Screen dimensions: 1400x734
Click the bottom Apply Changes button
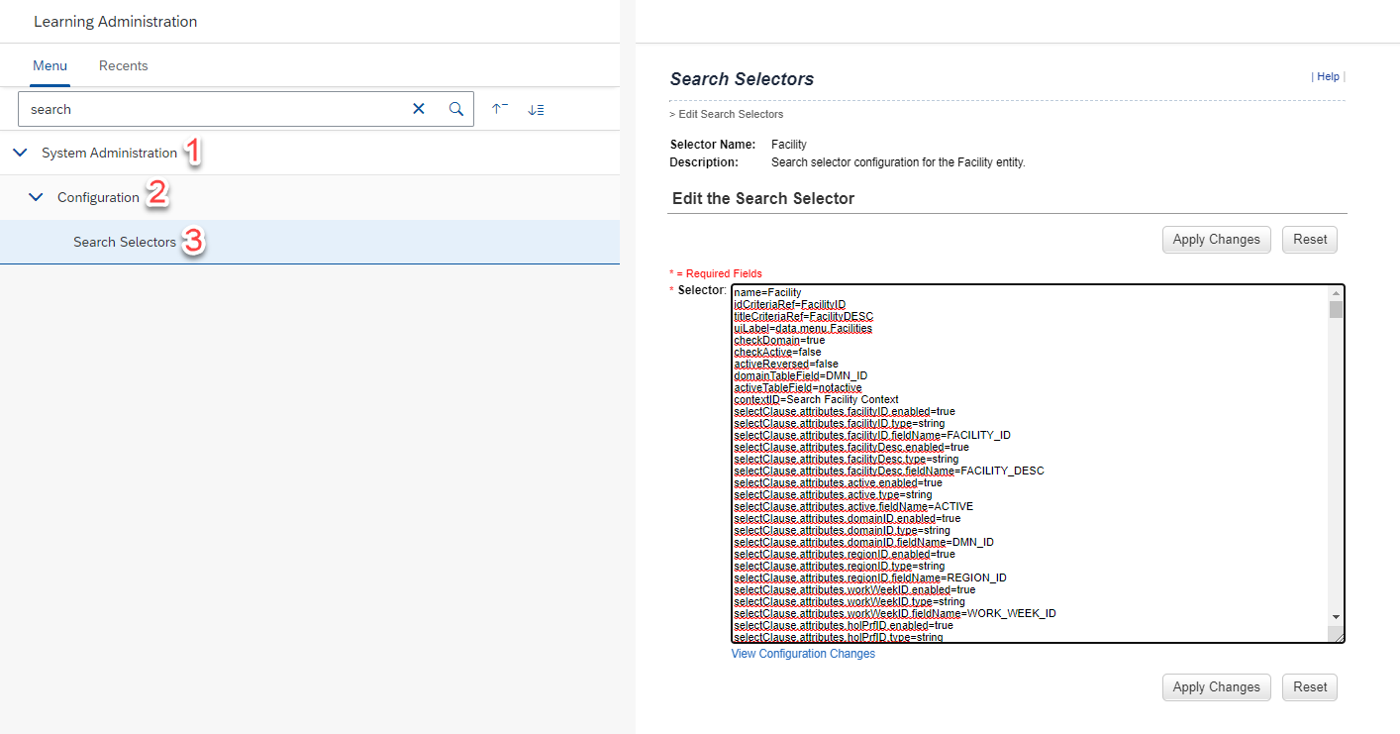1216,687
